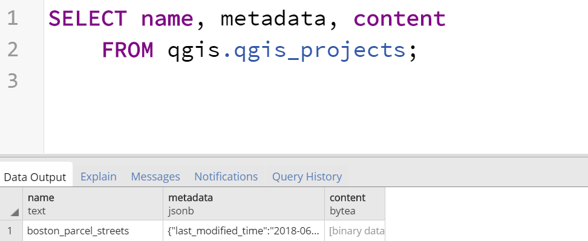The width and height of the screenshot is (588, 241).
Task: Click the last_modified_time metadata cell
Action: pos(244,231)
